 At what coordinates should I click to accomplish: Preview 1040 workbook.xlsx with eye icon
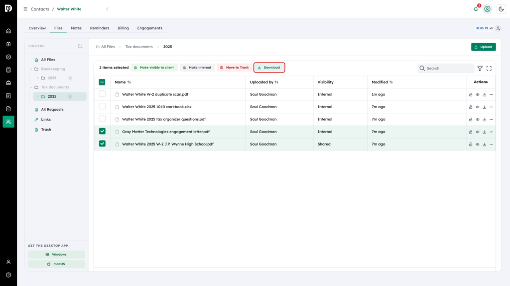point(478,107)
